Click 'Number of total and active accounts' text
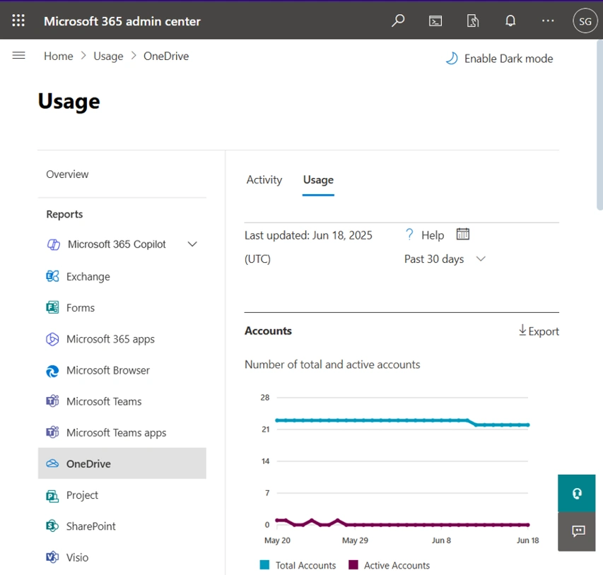This screenshot has width=603, height=575. coord(332,364)
